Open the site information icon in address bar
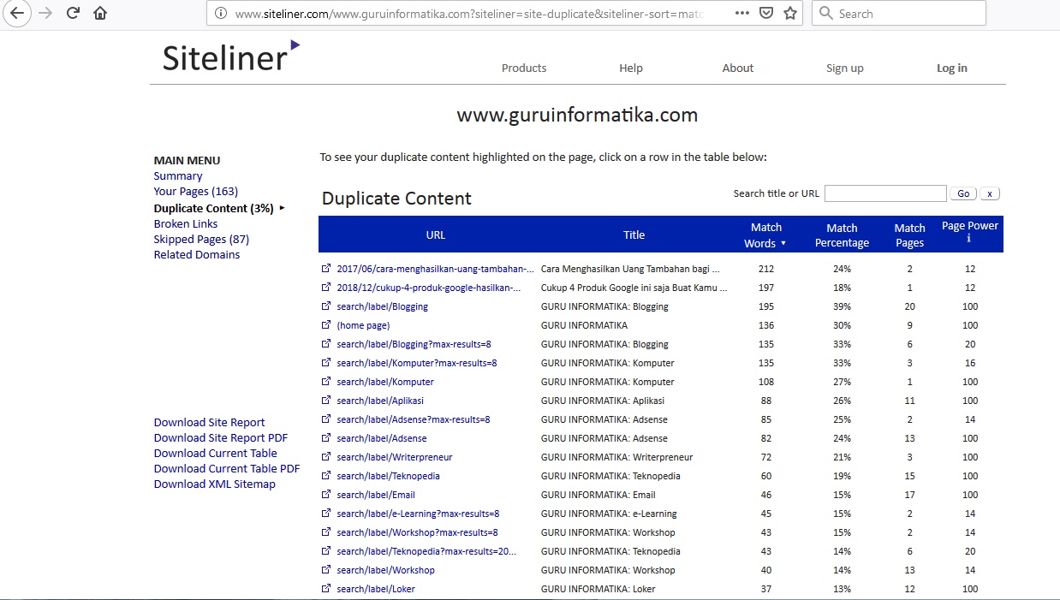The image size is (1060, 600). [x=221, y=13]
